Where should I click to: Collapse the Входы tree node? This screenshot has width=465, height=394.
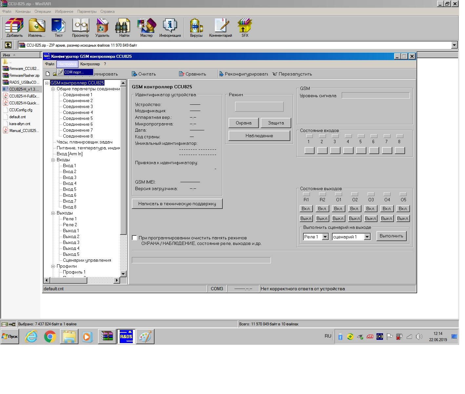(x=53, y=160)
